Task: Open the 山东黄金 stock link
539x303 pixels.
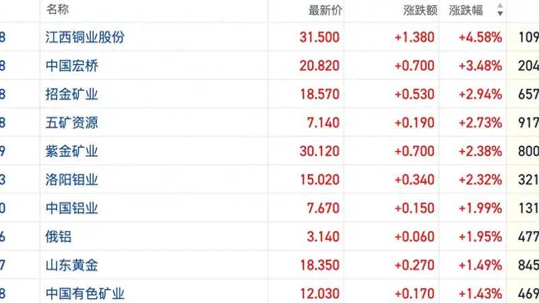Action: point(72,265)
